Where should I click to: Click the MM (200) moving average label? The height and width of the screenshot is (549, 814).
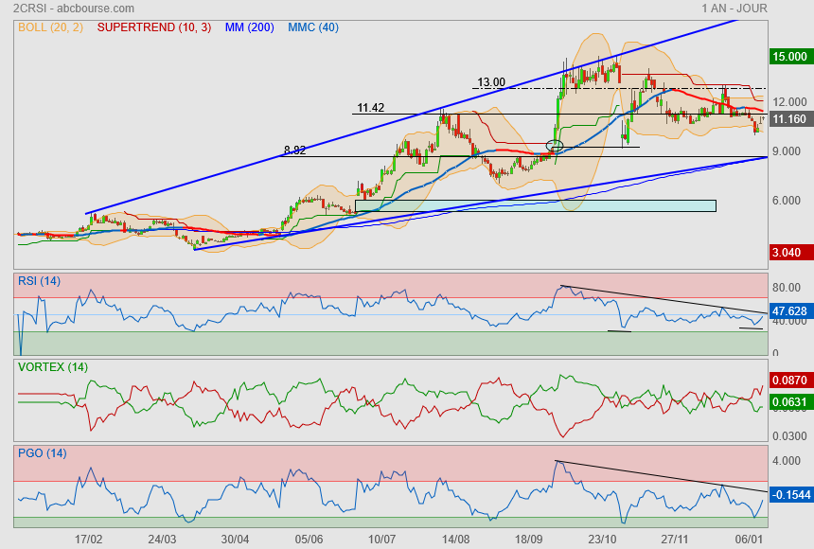point(249,27)
